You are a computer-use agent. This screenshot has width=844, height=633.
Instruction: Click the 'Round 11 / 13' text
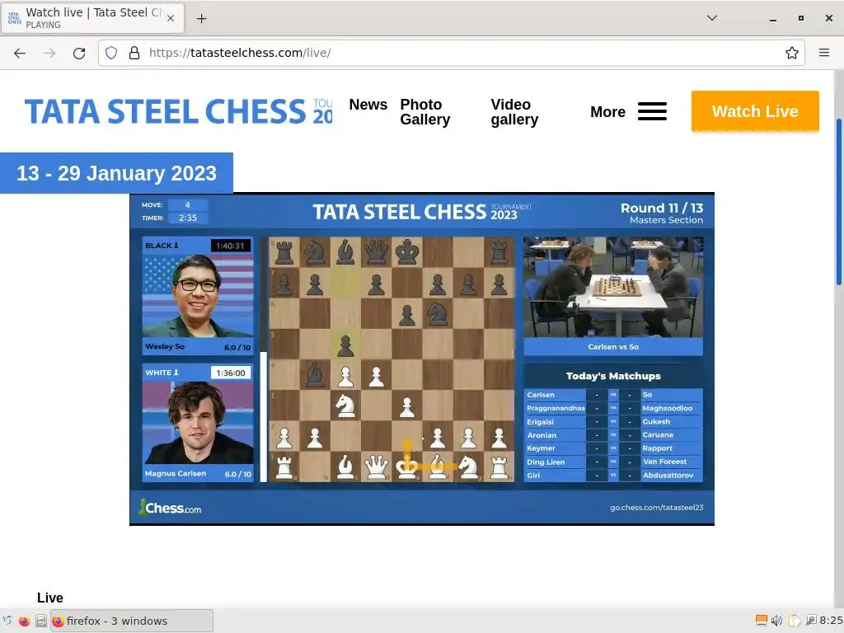(662, 208)
